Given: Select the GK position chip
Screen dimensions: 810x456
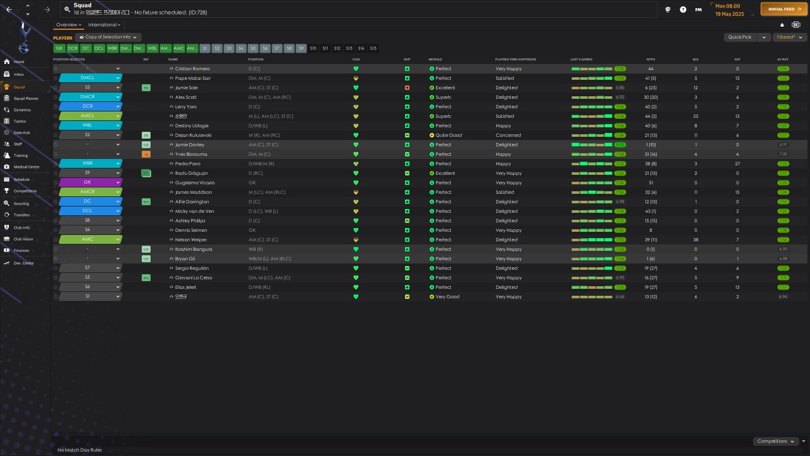Looking at the screenshot, I should click(x=59, y=48).
